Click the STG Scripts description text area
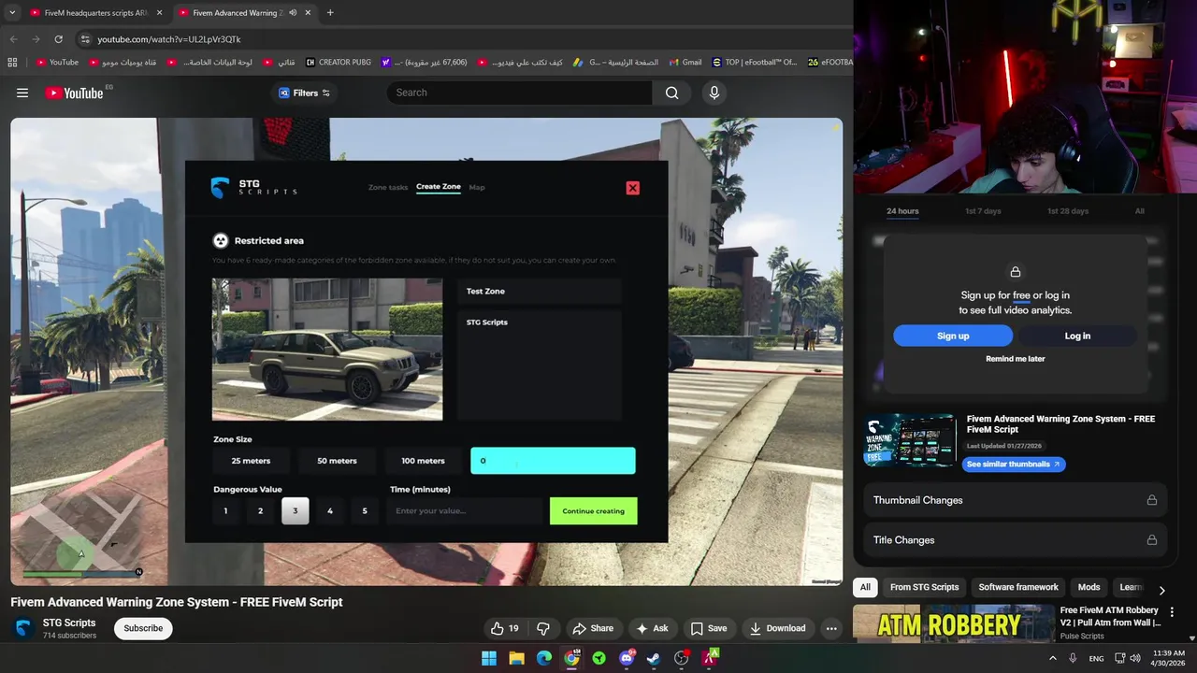This screenshot has height=673, width=1197. (540, 366)
